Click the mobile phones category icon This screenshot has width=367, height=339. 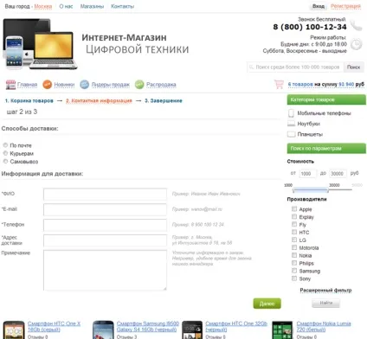[x=291, y=113]
